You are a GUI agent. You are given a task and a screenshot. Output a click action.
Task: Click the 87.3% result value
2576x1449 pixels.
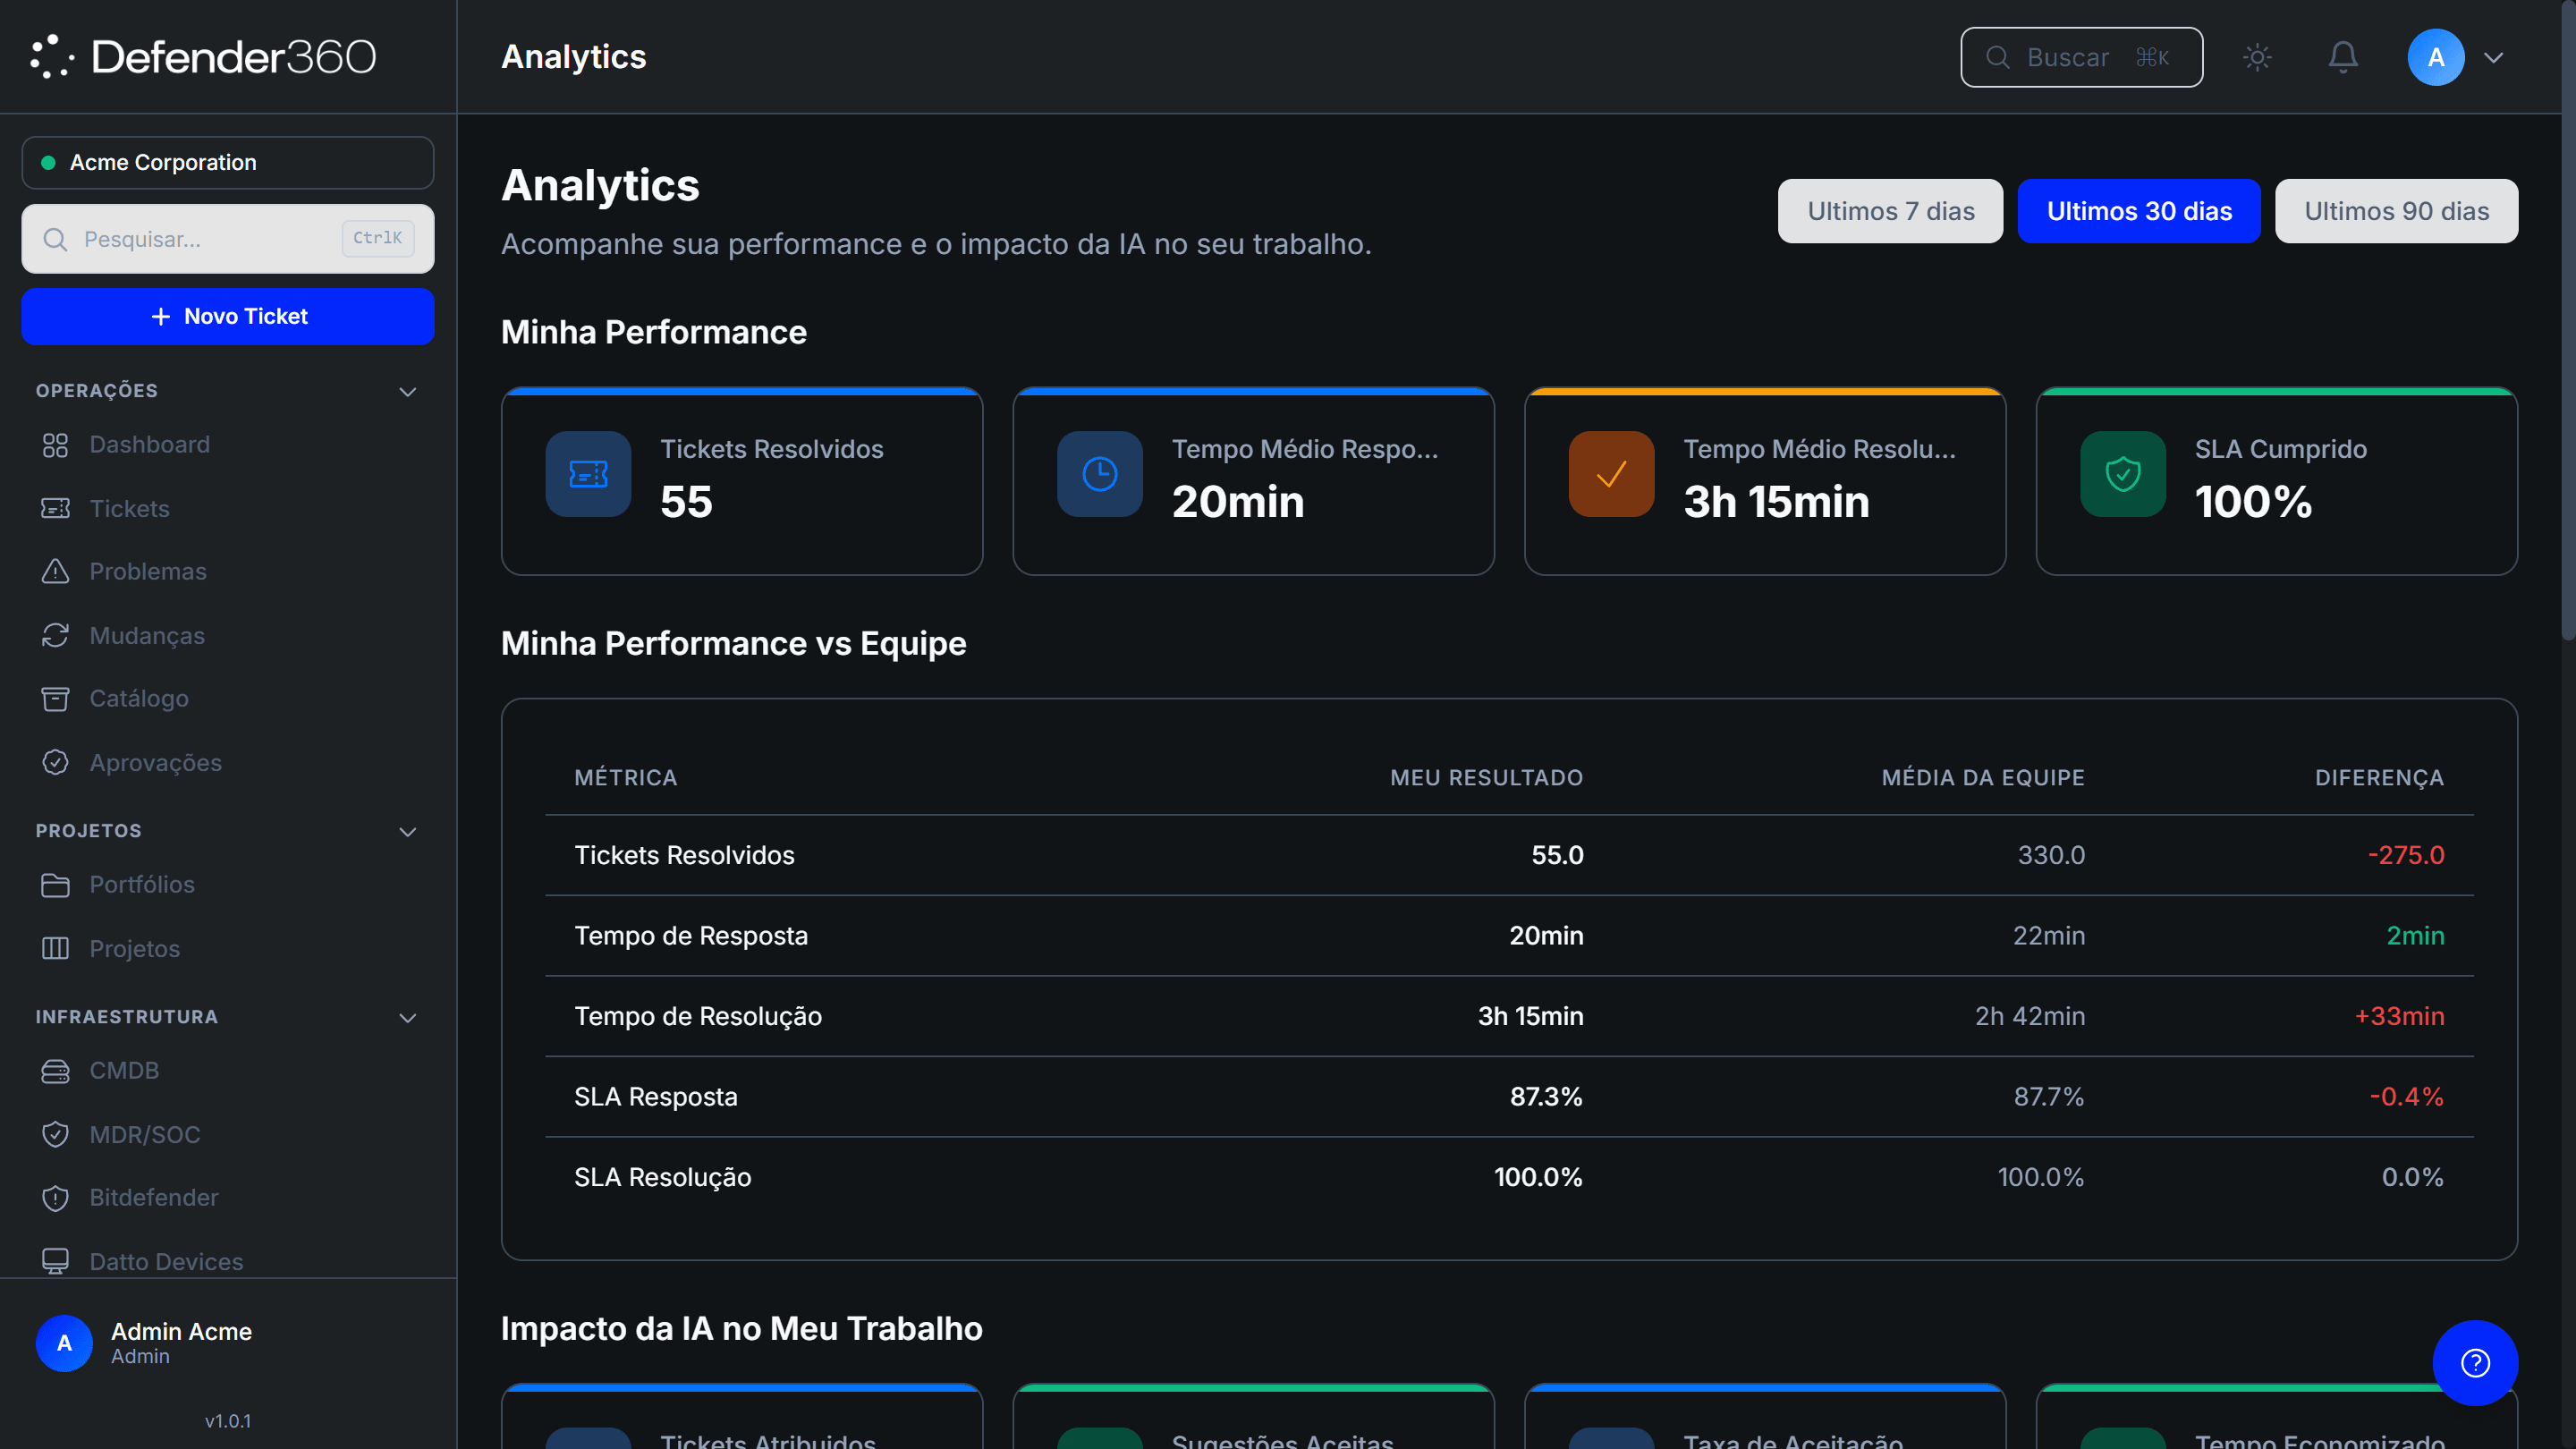point(1546,1097)
